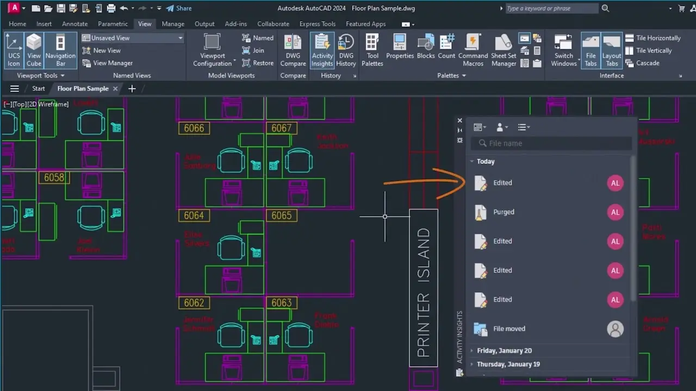Toggle the View Cube display
Image resolution: width=696 pixels, height=391 pixels.
click(34, 50)
